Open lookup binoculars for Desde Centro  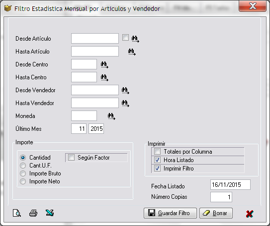104,65
